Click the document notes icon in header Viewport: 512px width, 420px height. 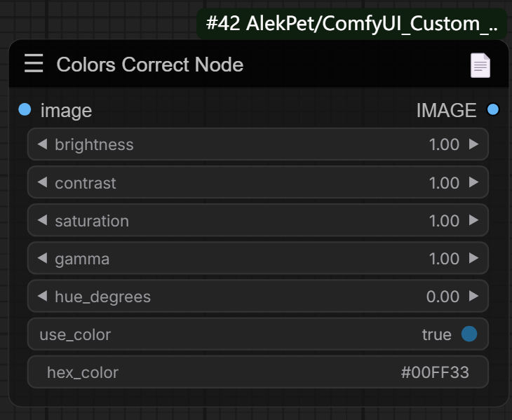(x=480, y=65)
